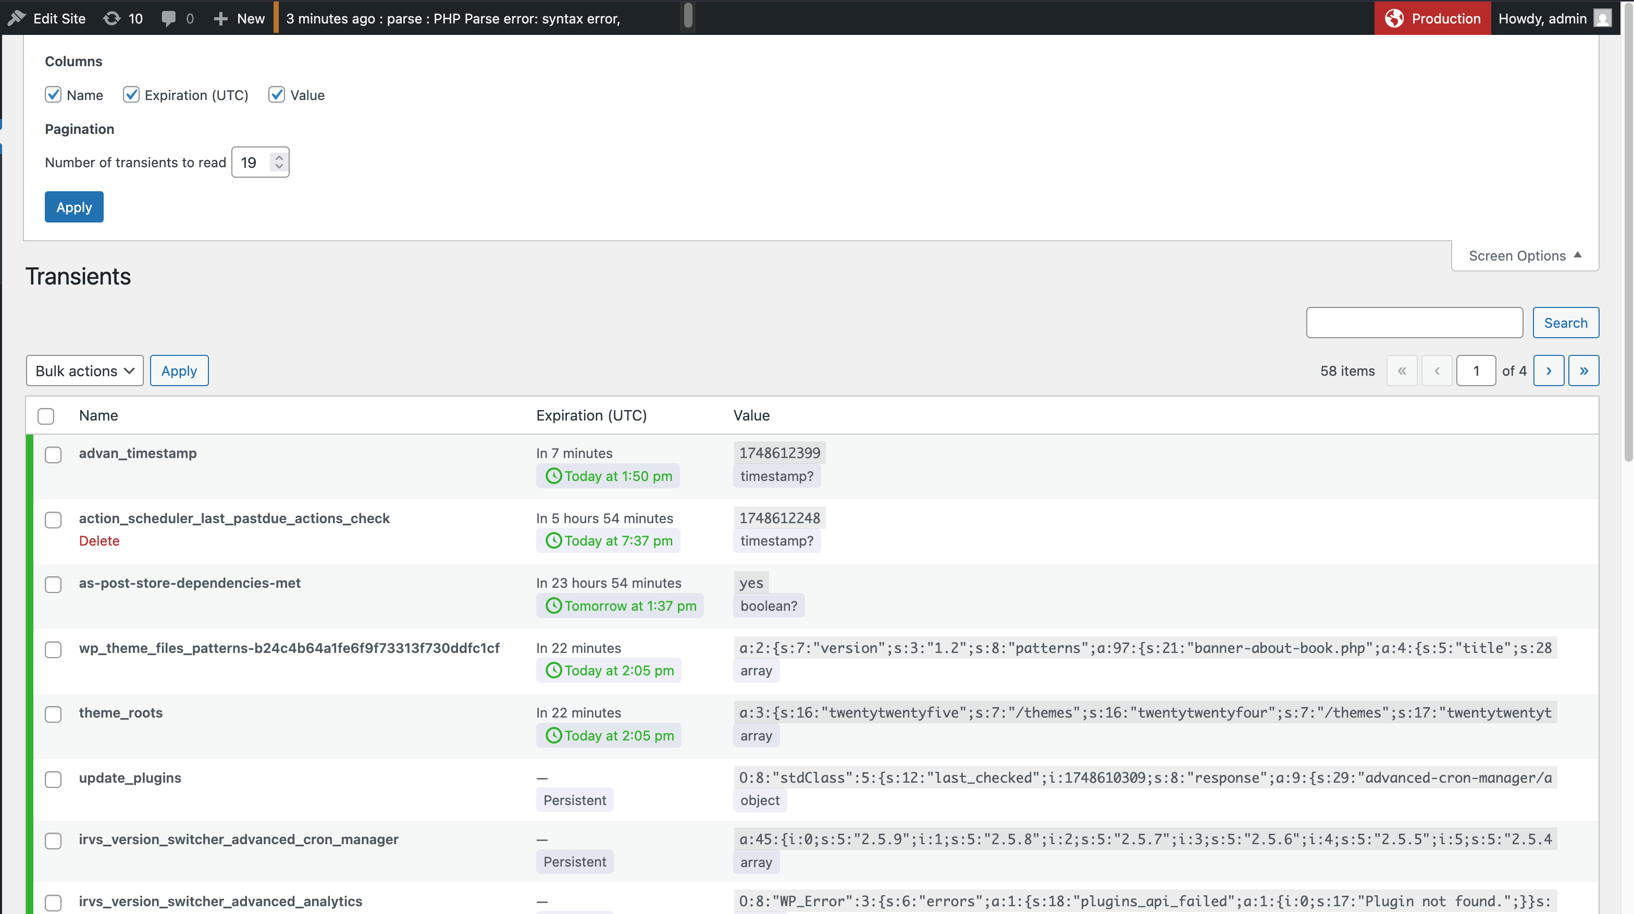Uncheck the Expiration (UTC) column checkbox
The height and width of the screenshot is (914, 1634).
(131, 94)
